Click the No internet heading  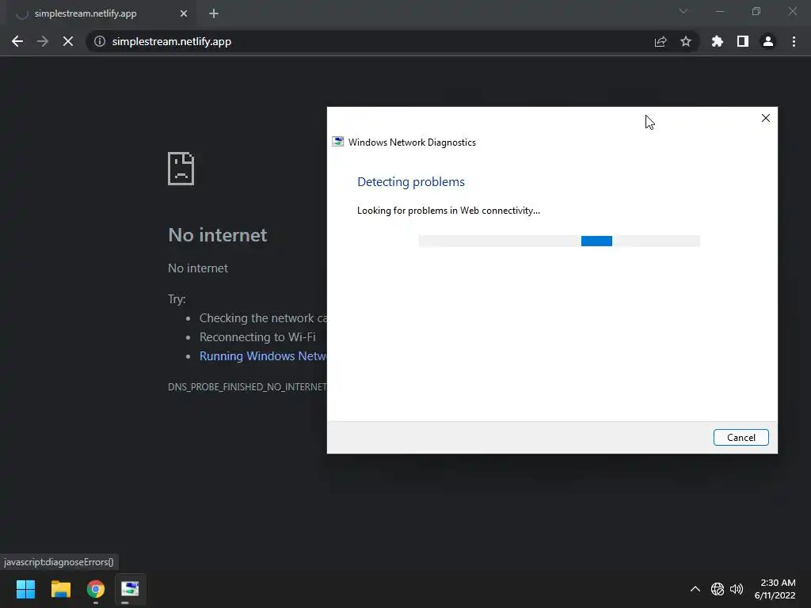218,235
